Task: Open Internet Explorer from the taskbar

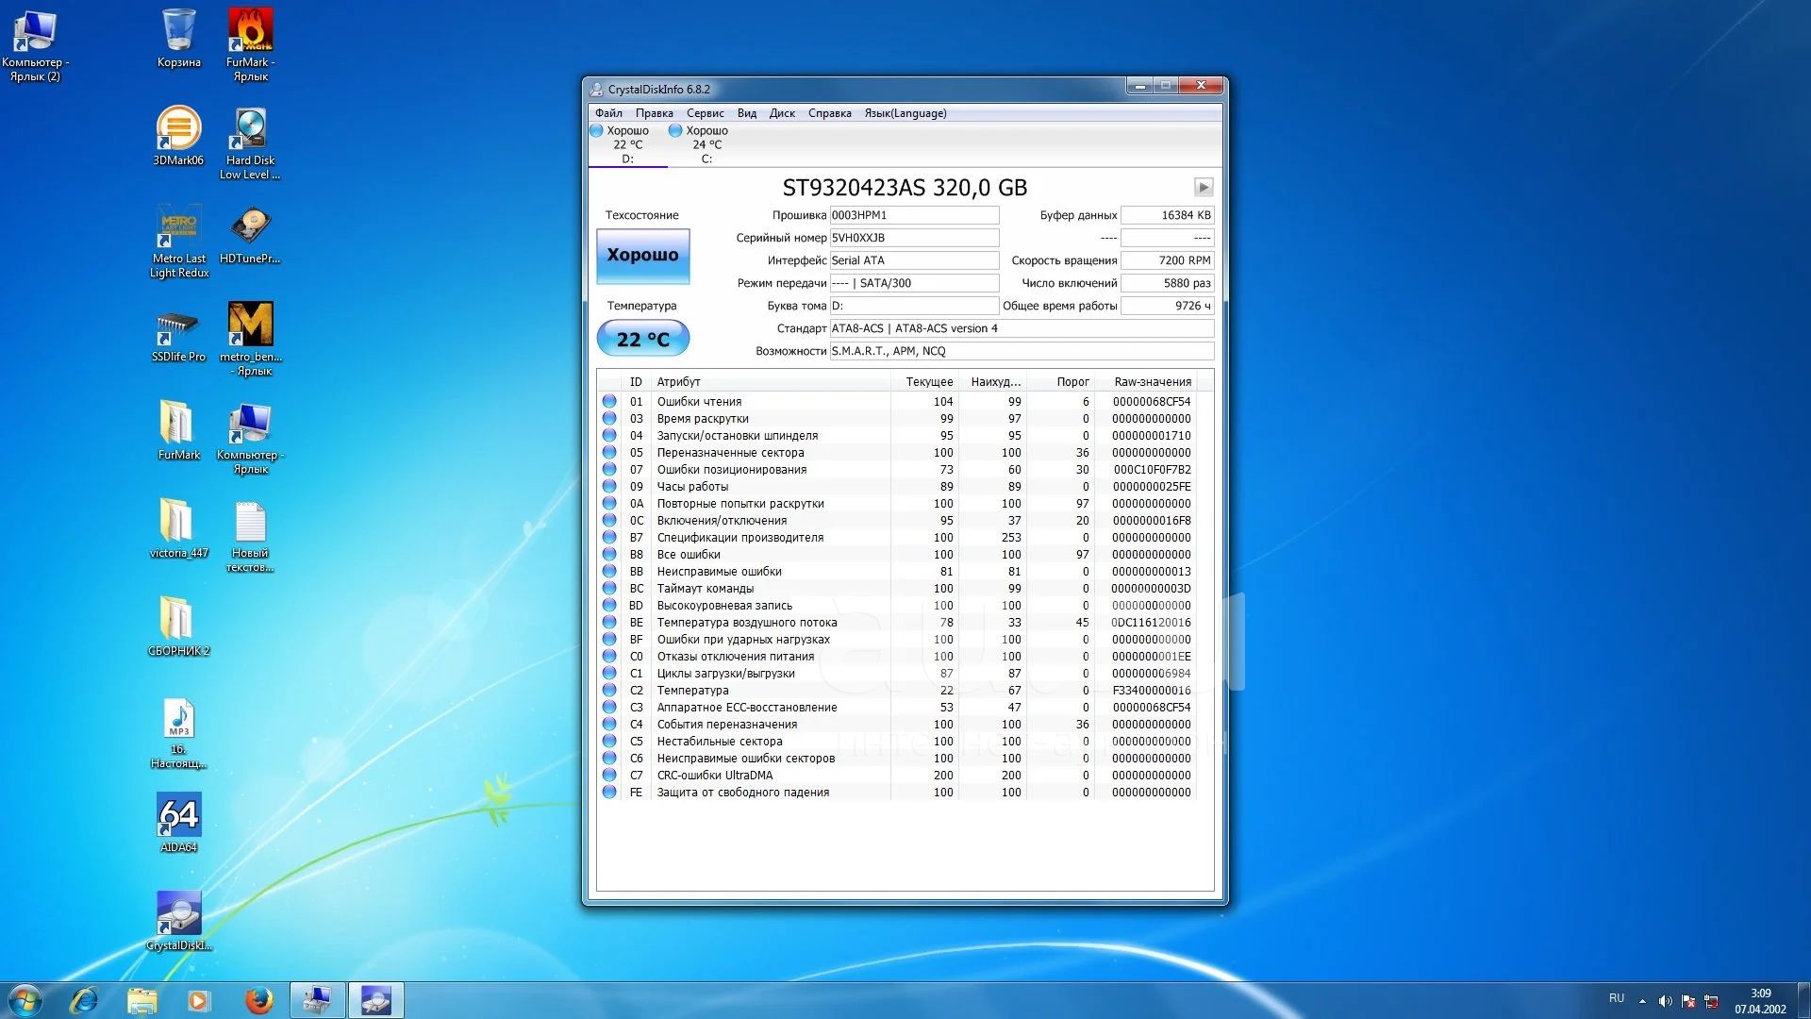Action: (x=84, y=1000)
